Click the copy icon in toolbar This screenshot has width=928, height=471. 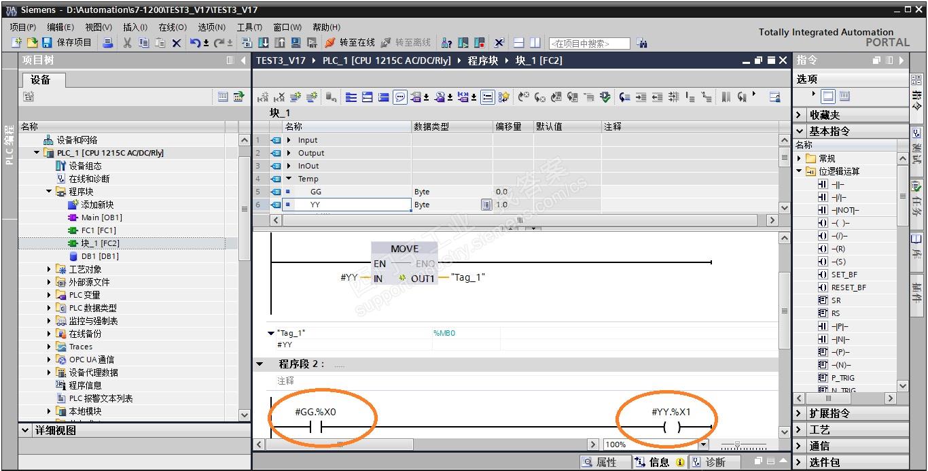point(143,43)
